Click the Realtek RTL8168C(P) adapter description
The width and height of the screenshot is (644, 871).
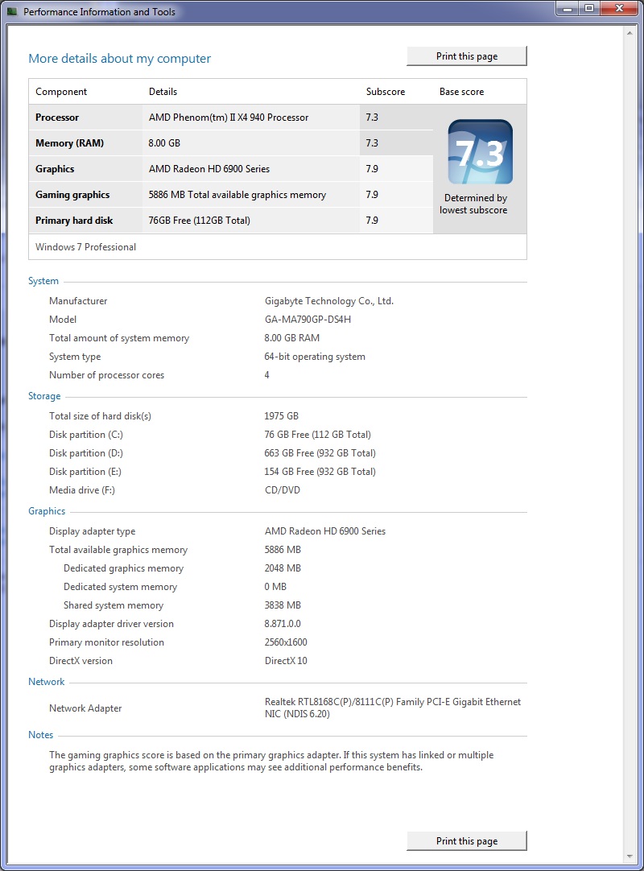click(392, 708)
